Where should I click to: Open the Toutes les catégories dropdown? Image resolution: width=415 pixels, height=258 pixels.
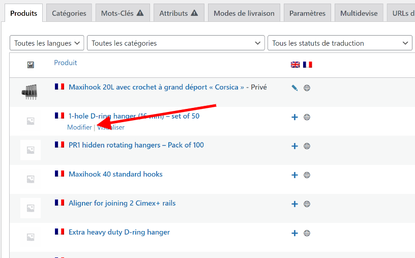[176, 43]
